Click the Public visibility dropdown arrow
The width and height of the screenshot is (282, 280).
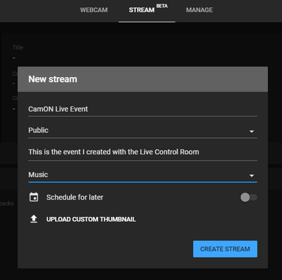pyautogui.click(x=251, y=132)
